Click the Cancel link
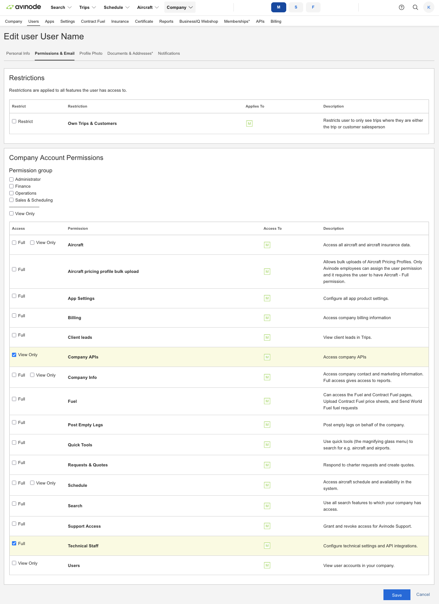The image size is (439, 604). point(423,594)
